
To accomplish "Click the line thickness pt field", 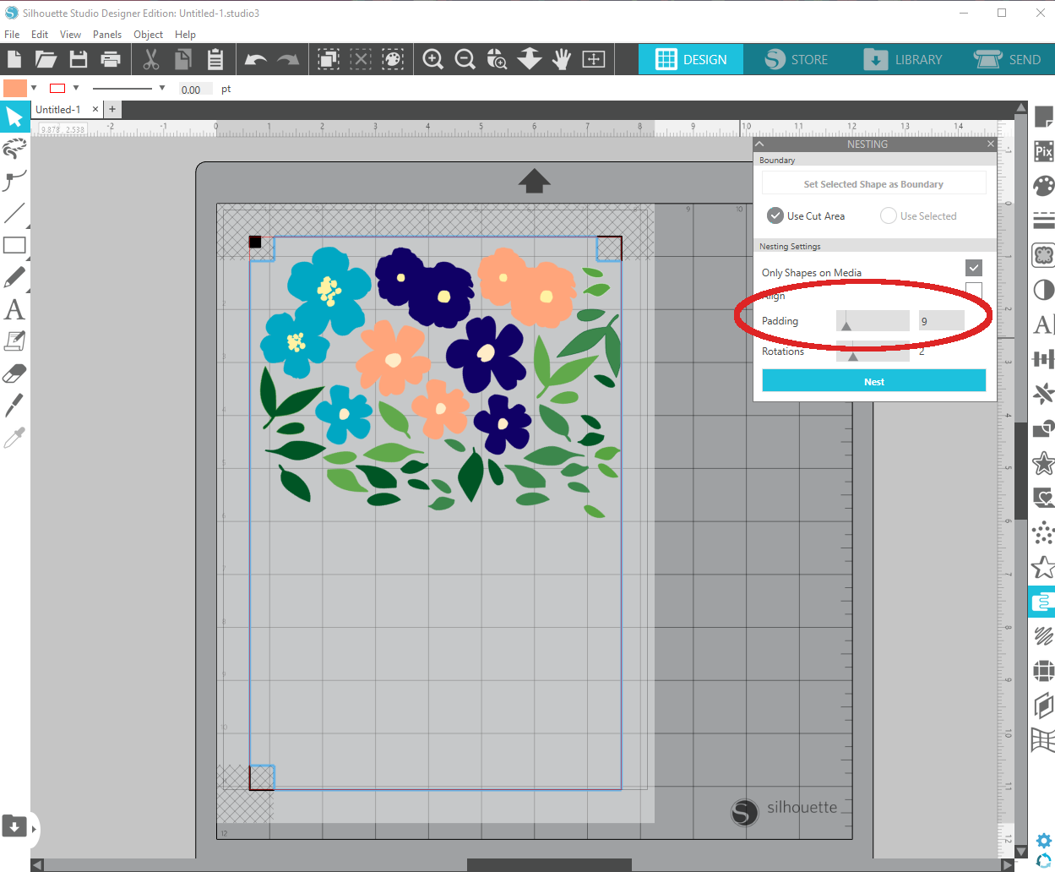I will tap(197, 89).
